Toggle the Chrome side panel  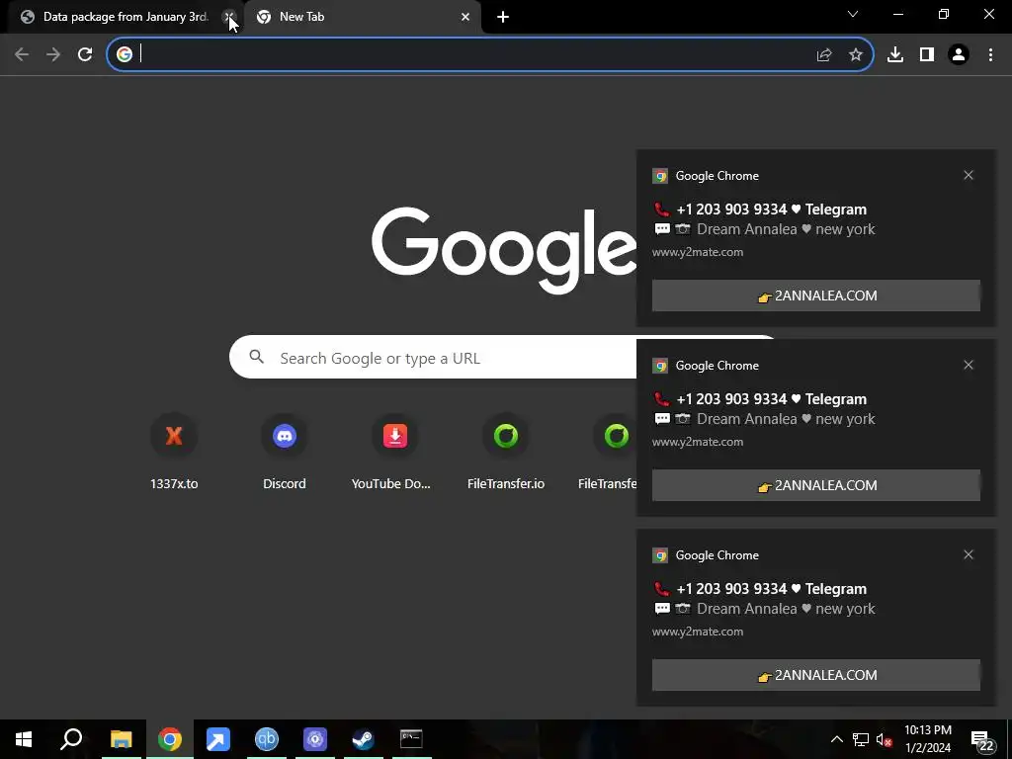point(927,55)
